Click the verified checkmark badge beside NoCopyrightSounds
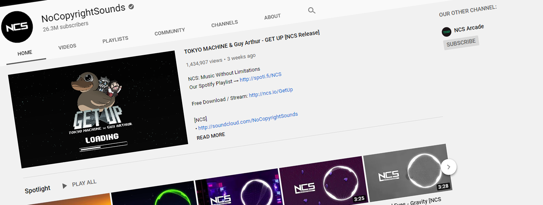543x205 pixels. point(131,6)
